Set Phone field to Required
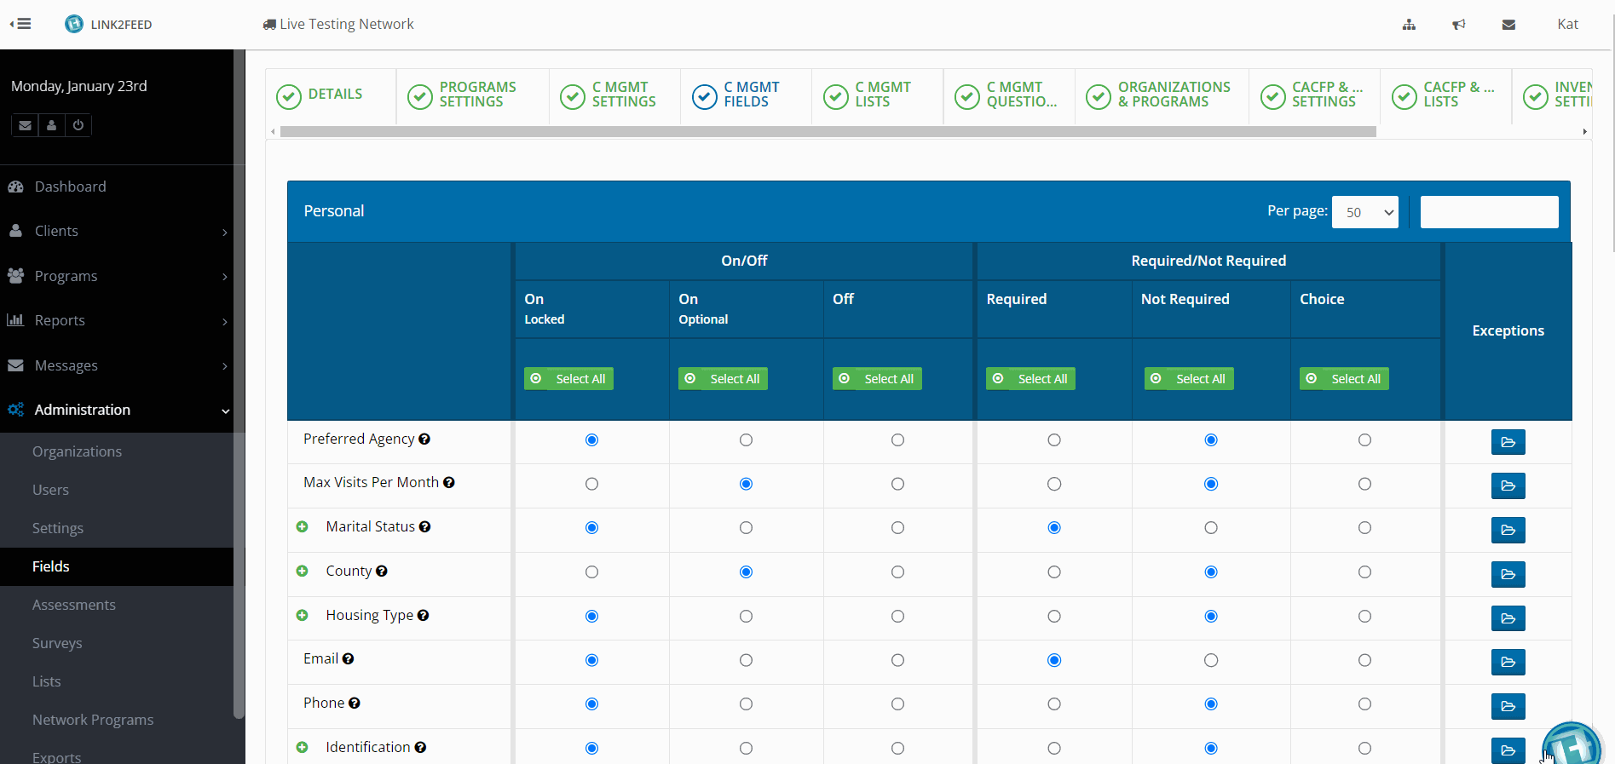Viewport: 1615px width, 764px height. click(1054, 704)
